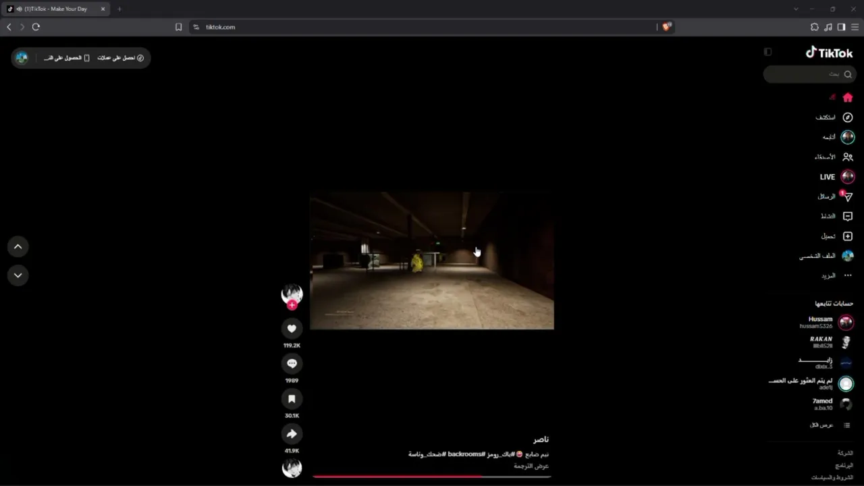Image resolution: width=864 pixels, height=486 pixels.
Task: Open the Company (الشركة) footer link
Action: click(845, 453)
